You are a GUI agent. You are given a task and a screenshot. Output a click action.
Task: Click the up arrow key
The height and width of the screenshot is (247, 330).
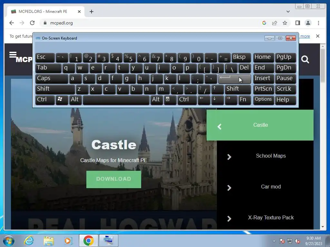[218, 89]
